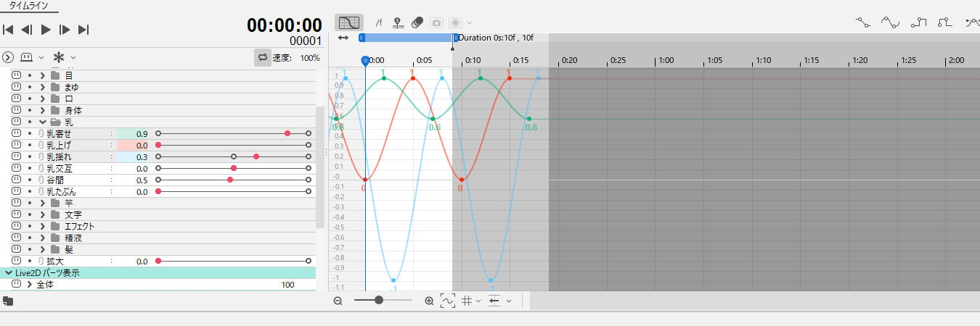Jump to the first frame
980x326 pixels.
tap(8, 30)
